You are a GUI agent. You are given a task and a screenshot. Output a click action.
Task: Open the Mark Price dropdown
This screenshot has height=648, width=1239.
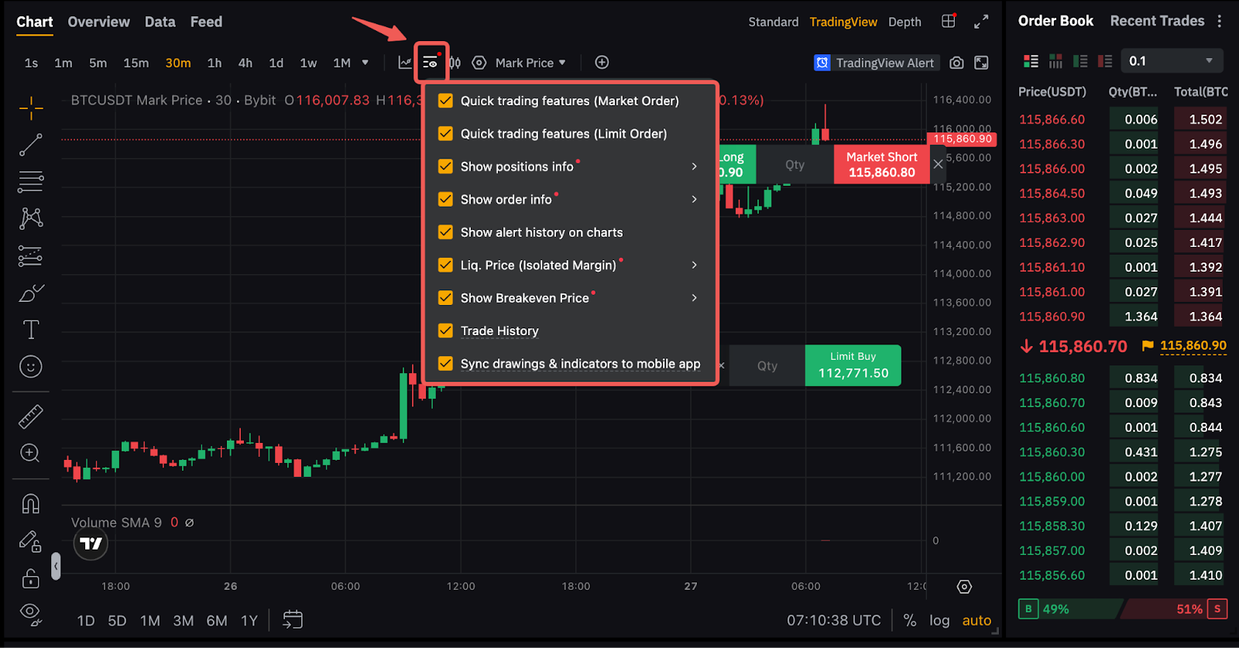(530, 63)
